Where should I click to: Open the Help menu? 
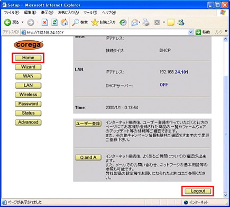click(x=109, y=13)
